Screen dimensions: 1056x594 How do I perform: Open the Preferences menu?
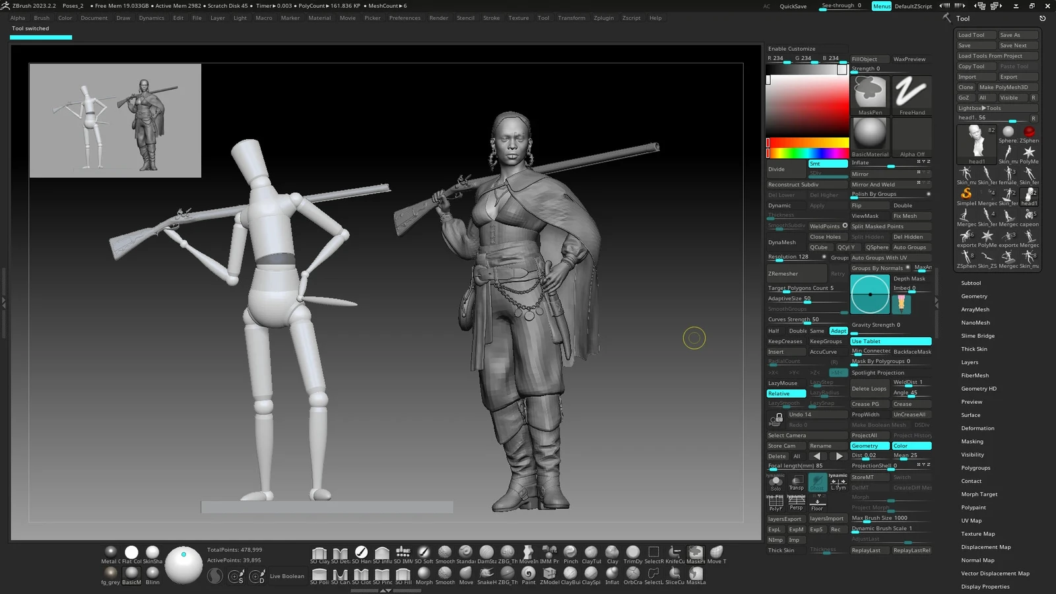(x=405, y=18)
